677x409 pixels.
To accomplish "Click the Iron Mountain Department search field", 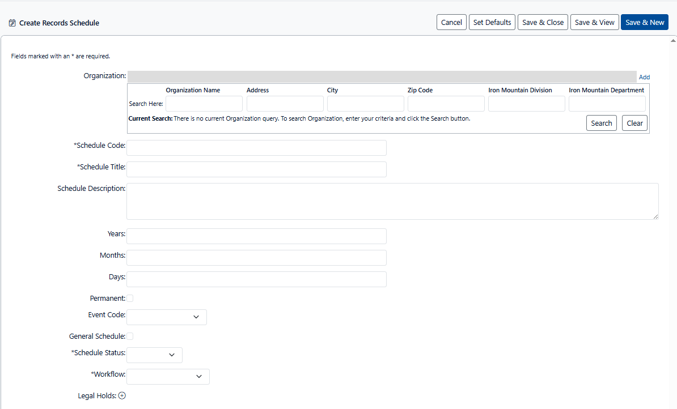I will pos(607,104).
